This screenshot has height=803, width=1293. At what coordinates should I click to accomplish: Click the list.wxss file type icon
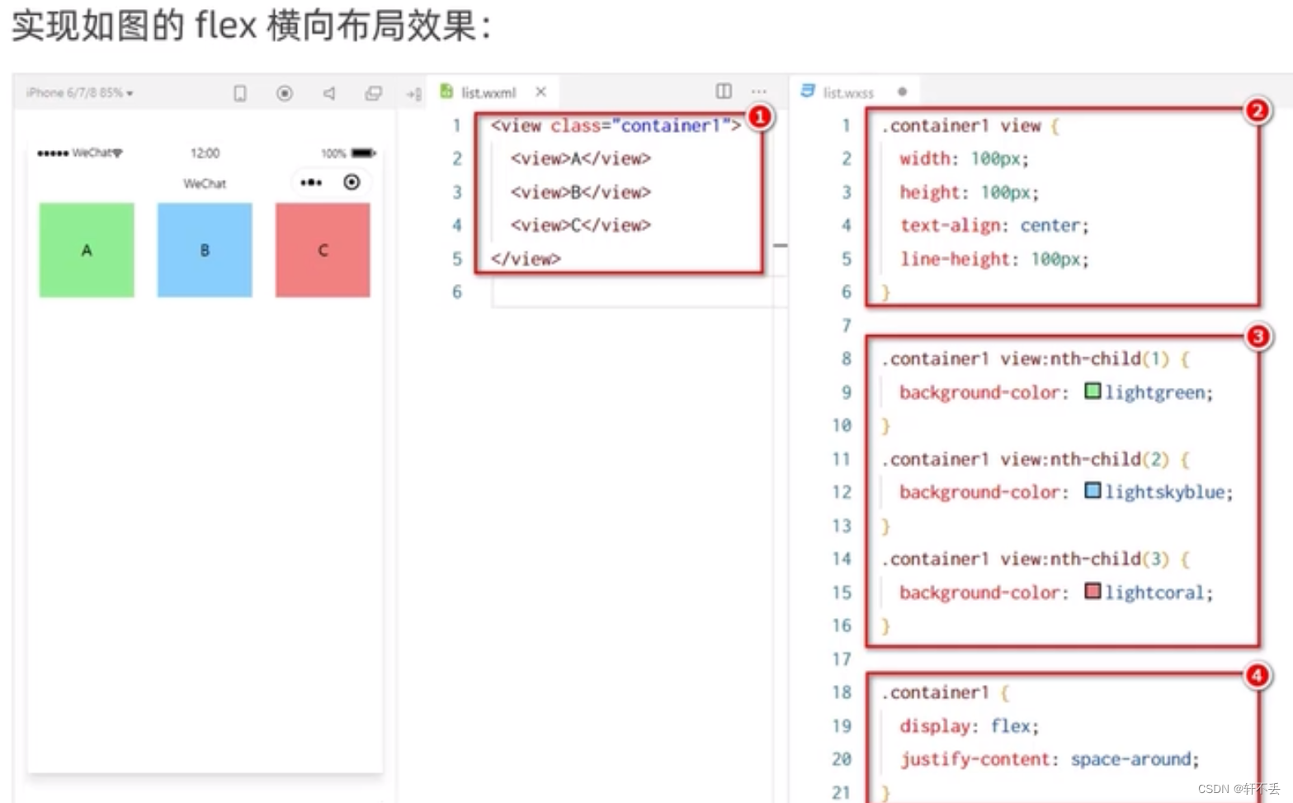808,91
